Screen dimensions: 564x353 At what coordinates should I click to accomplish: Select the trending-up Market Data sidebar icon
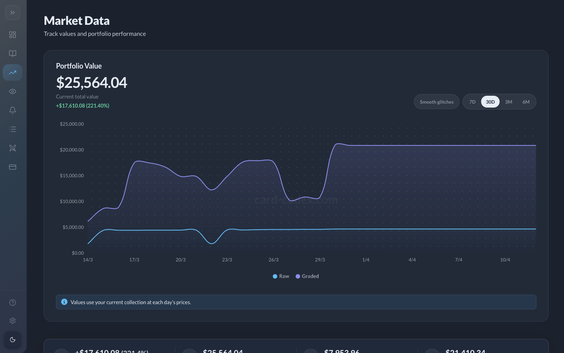point(13,72)
